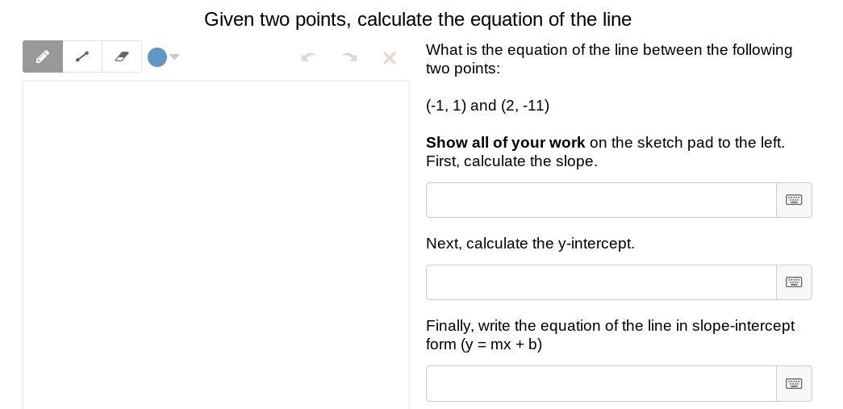Click the blue pen color circle
This screenshot has height=409, width=843.
click(157, 57)
